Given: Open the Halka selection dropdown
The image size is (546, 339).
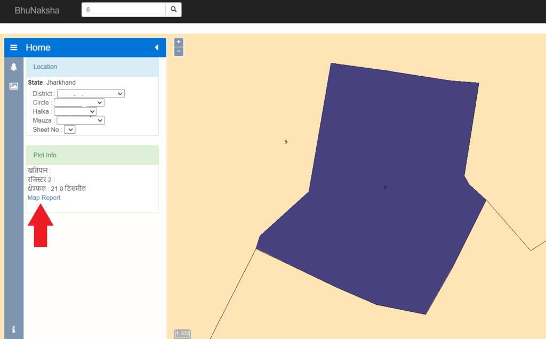Looking at the screenshot, I should (x=75, y=111).
